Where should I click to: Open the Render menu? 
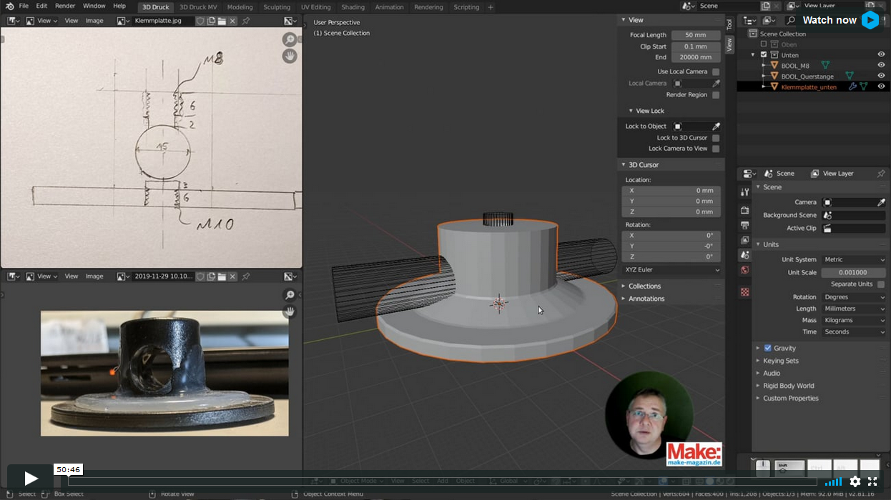(x=65, y=6)
